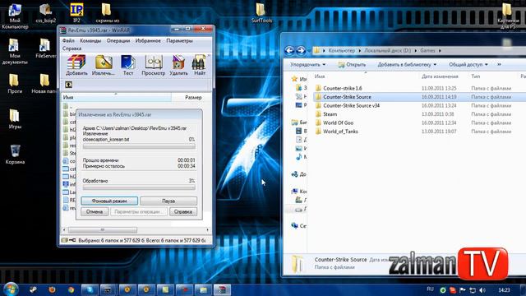
Task: Click the Explorer Forward navigation arrow
Action: [302, 50]
